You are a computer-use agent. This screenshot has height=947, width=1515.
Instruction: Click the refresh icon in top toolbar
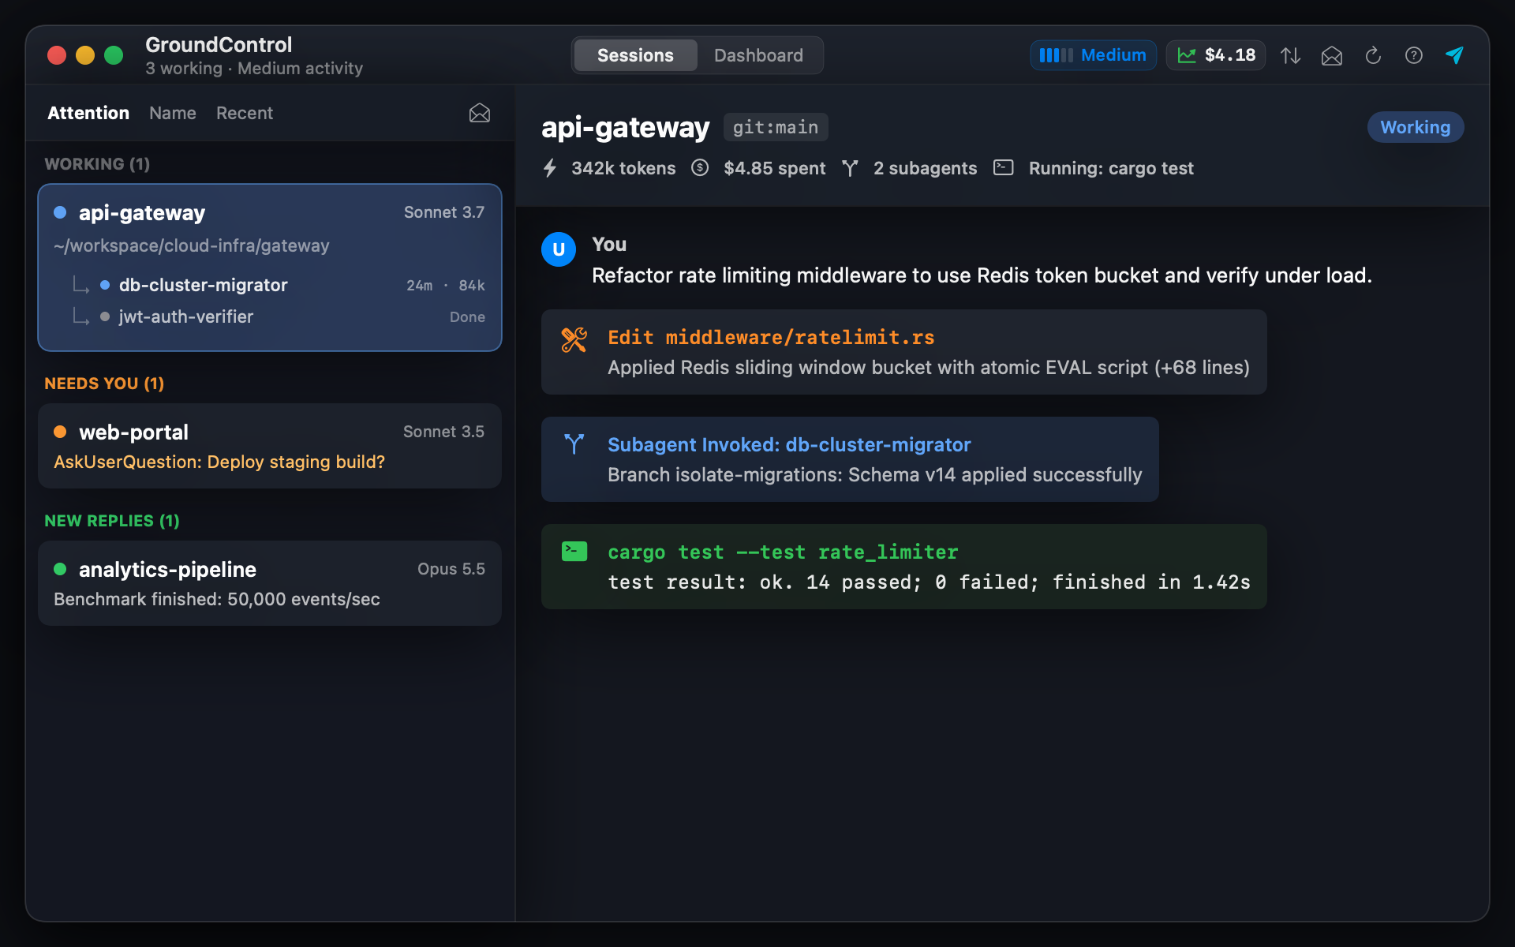[1373, 55]
